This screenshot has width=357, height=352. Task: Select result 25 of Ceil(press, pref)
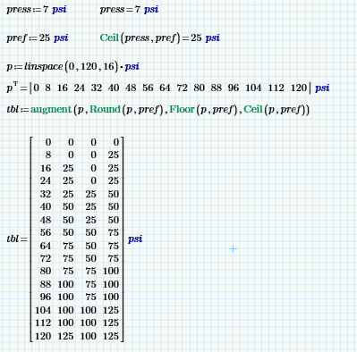click(x=196, y=38)
